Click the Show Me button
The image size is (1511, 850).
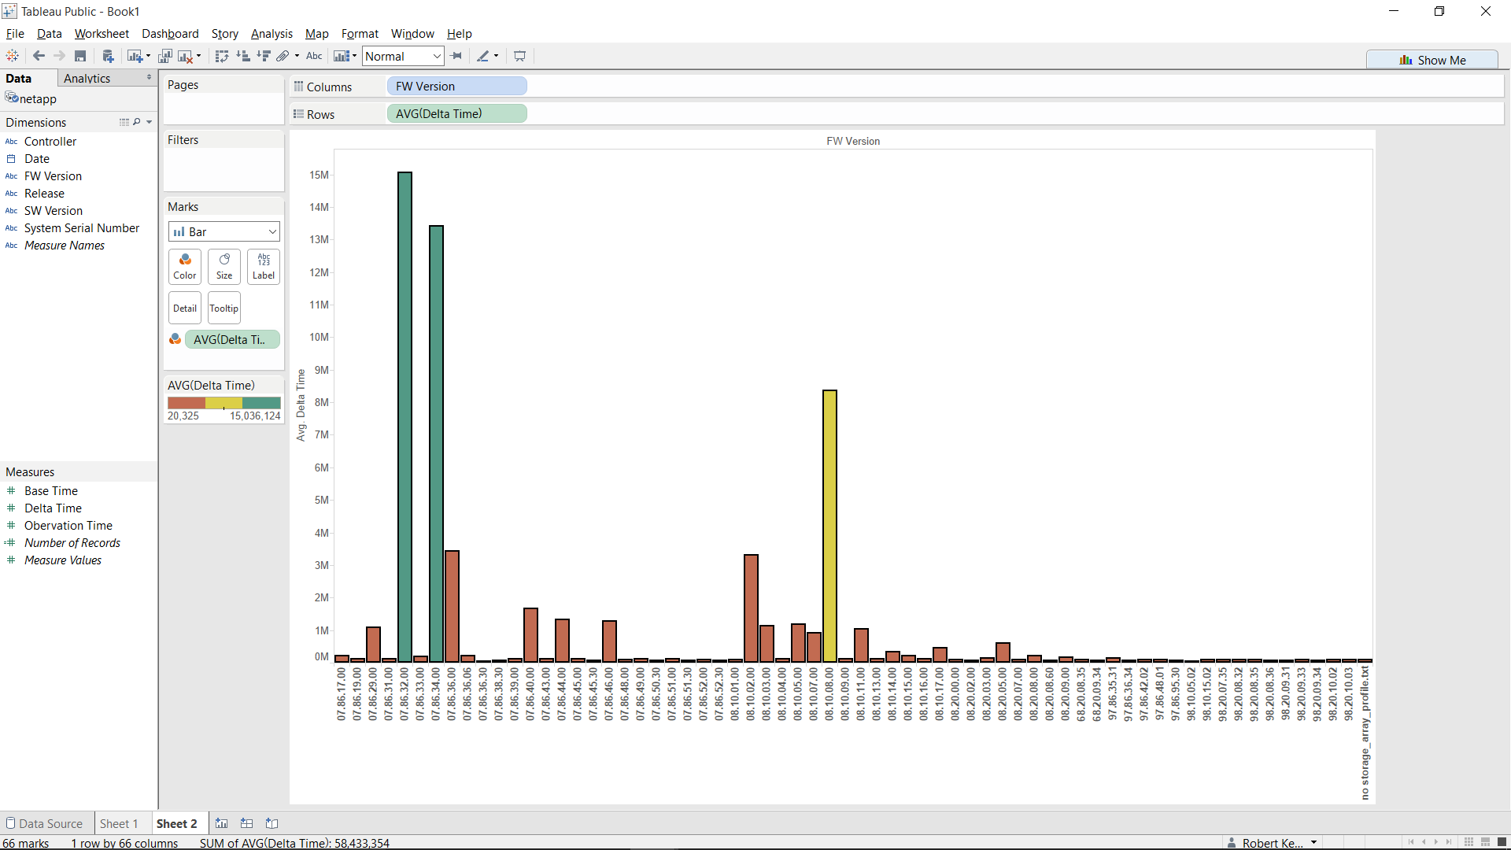(1432, 60)
